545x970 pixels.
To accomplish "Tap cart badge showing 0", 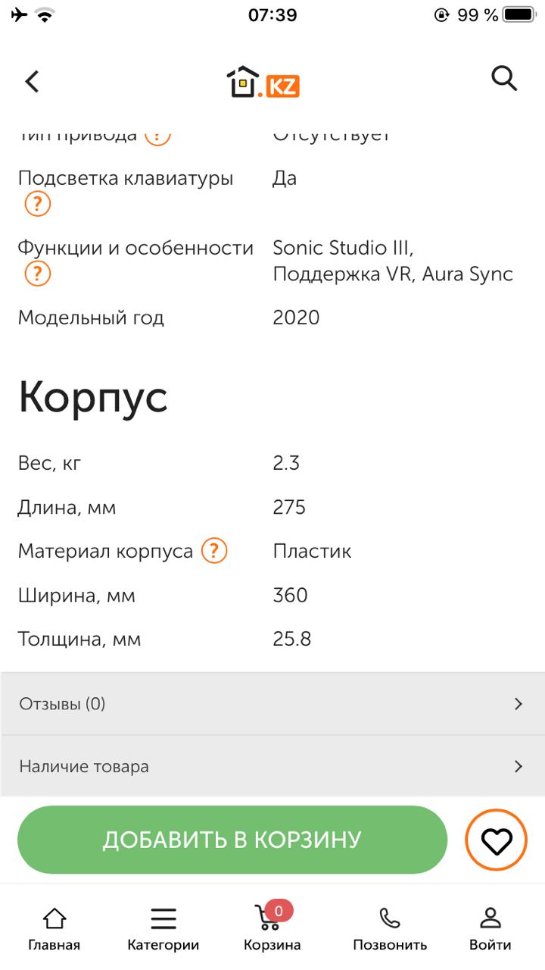I will tap(279, 911).
